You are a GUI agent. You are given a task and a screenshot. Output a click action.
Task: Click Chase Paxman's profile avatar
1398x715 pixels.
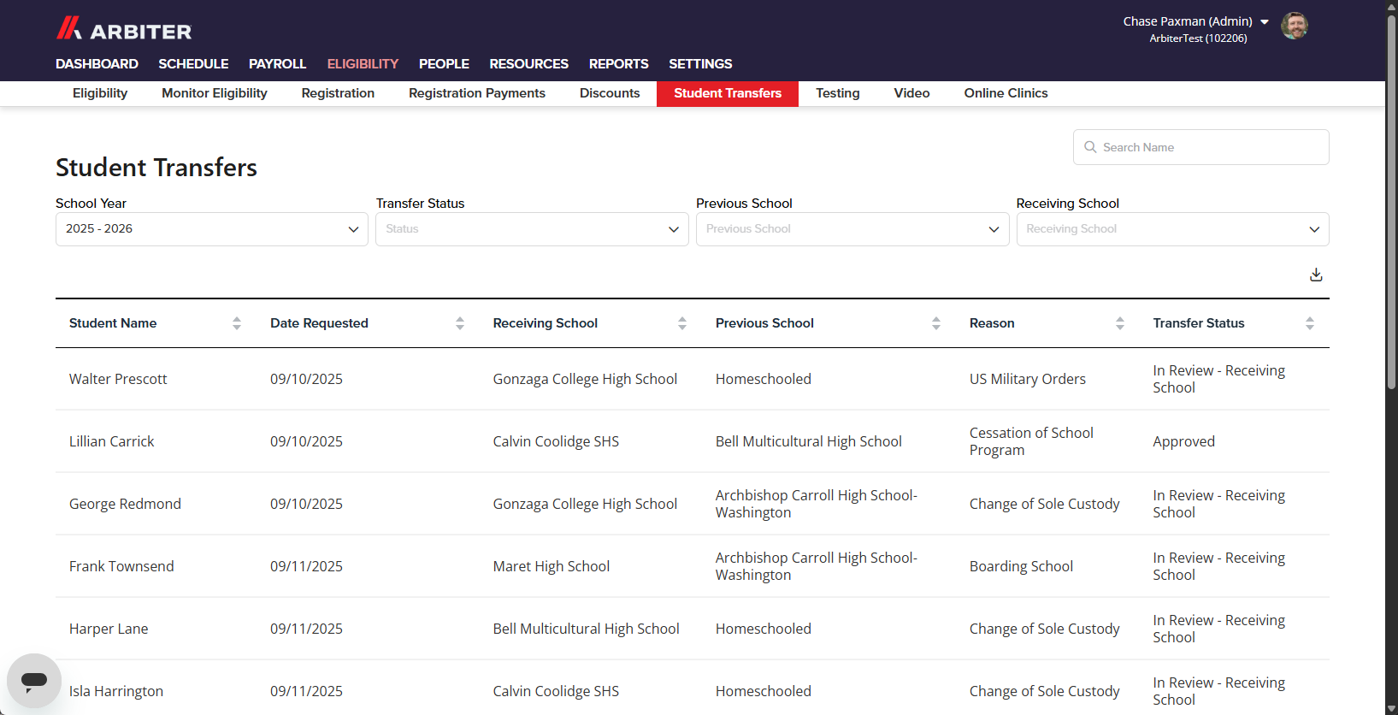pos(1294,26)
